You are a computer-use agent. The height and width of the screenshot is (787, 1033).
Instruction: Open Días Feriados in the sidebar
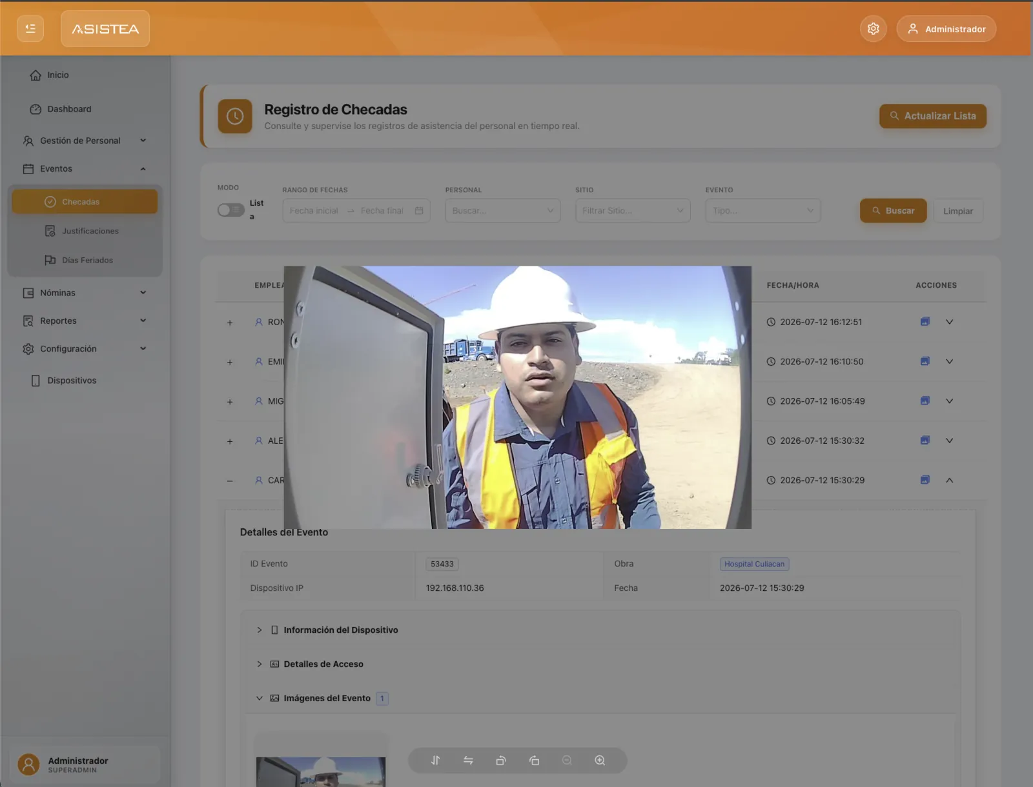point(85,260)
